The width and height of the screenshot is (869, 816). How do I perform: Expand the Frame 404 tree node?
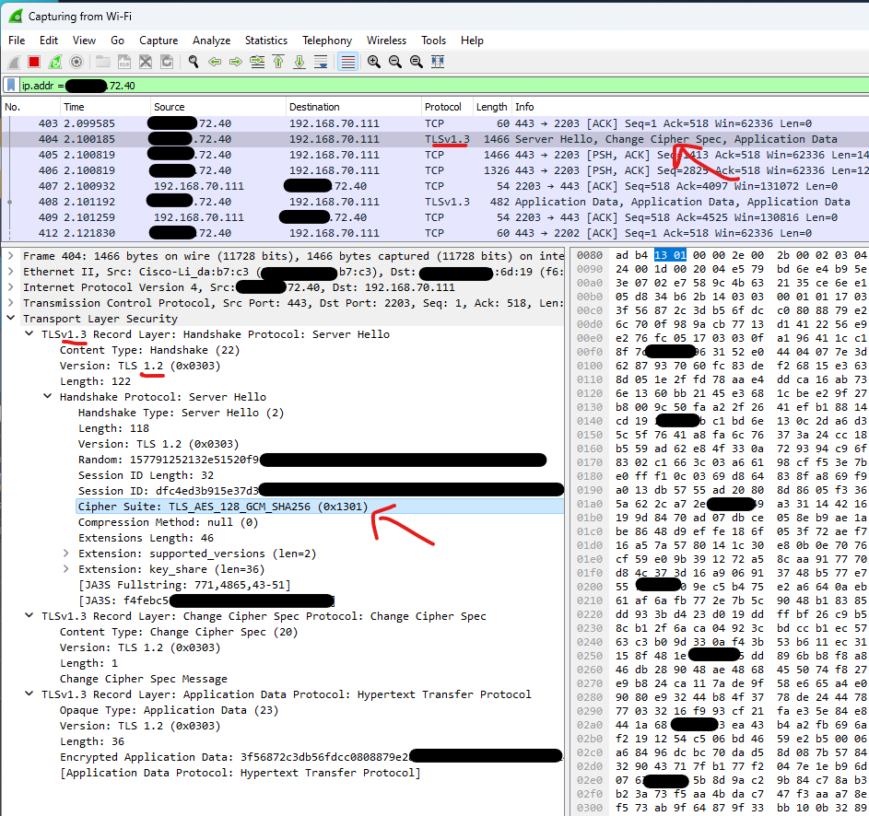[10, 256]
